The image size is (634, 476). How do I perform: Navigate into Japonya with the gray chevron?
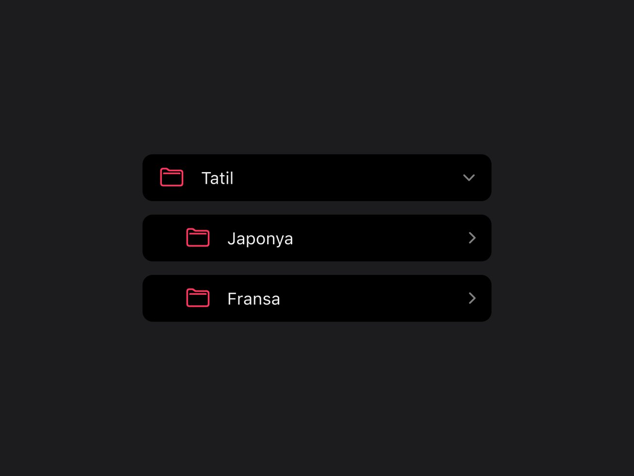click(x=472, y=238)
